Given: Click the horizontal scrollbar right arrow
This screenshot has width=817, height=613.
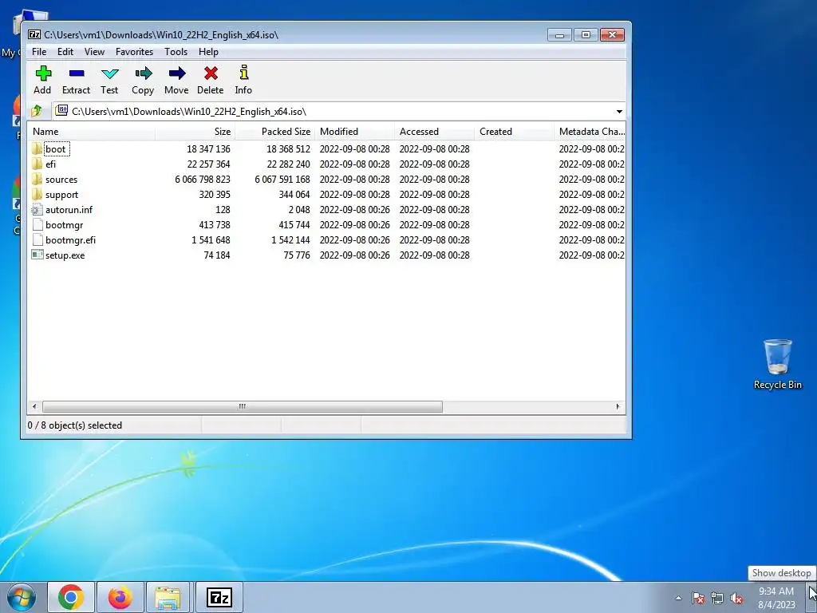Looking at the screenshot, I should pyautogui.click(x=618, y=406).
